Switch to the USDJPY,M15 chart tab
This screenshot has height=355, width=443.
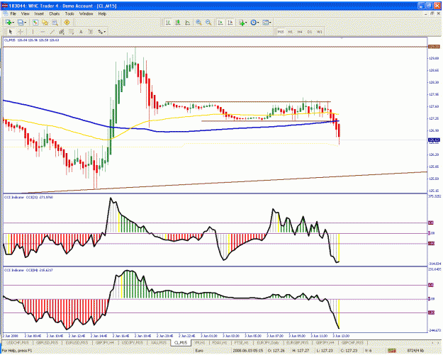(133, 343)
